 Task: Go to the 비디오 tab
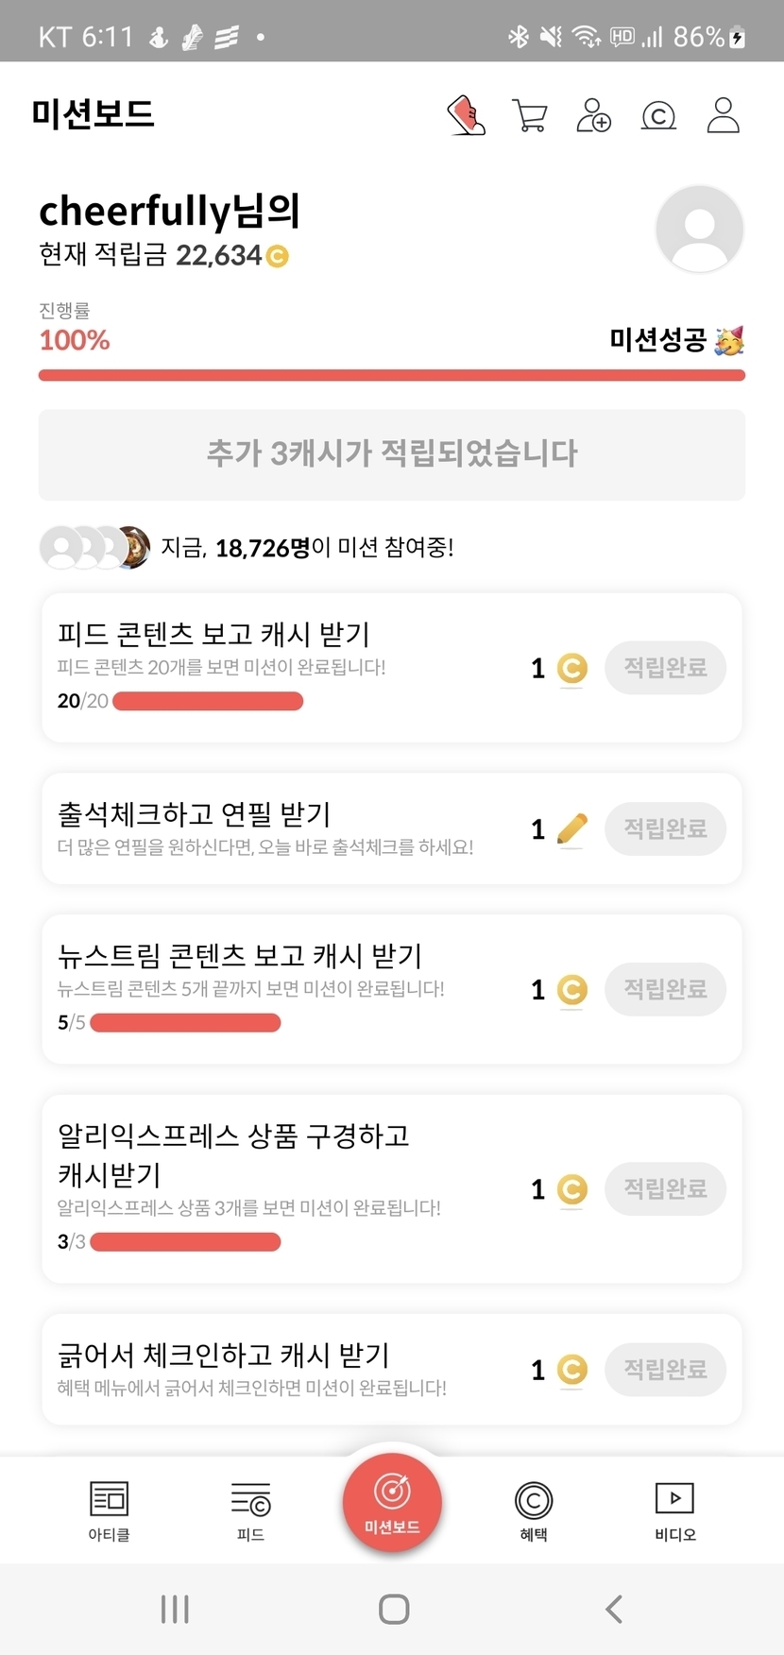(x=674, y=1510)
